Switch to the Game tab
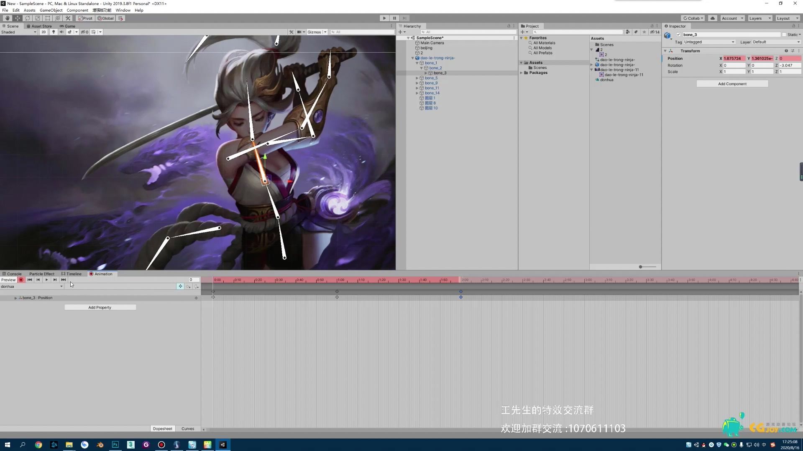Screen dimensions: 803x451 pos(67,26)
